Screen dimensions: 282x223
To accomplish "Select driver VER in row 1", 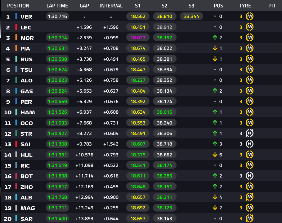I will (26, 17).
